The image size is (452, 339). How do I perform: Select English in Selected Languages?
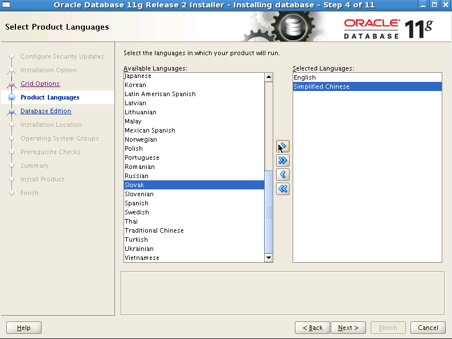(367, 77)
